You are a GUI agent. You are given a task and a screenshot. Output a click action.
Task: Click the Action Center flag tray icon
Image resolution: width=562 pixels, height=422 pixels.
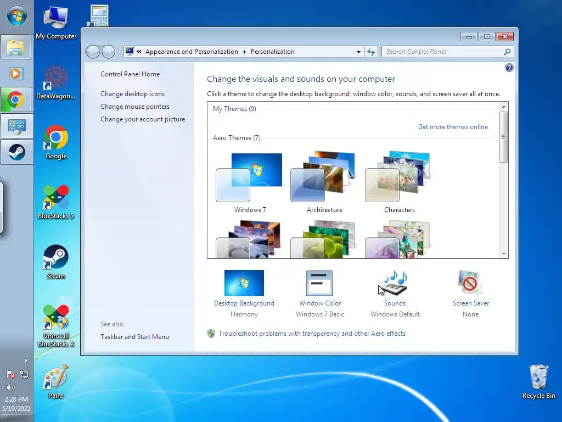pyautogui.click(x=11, y=375)
